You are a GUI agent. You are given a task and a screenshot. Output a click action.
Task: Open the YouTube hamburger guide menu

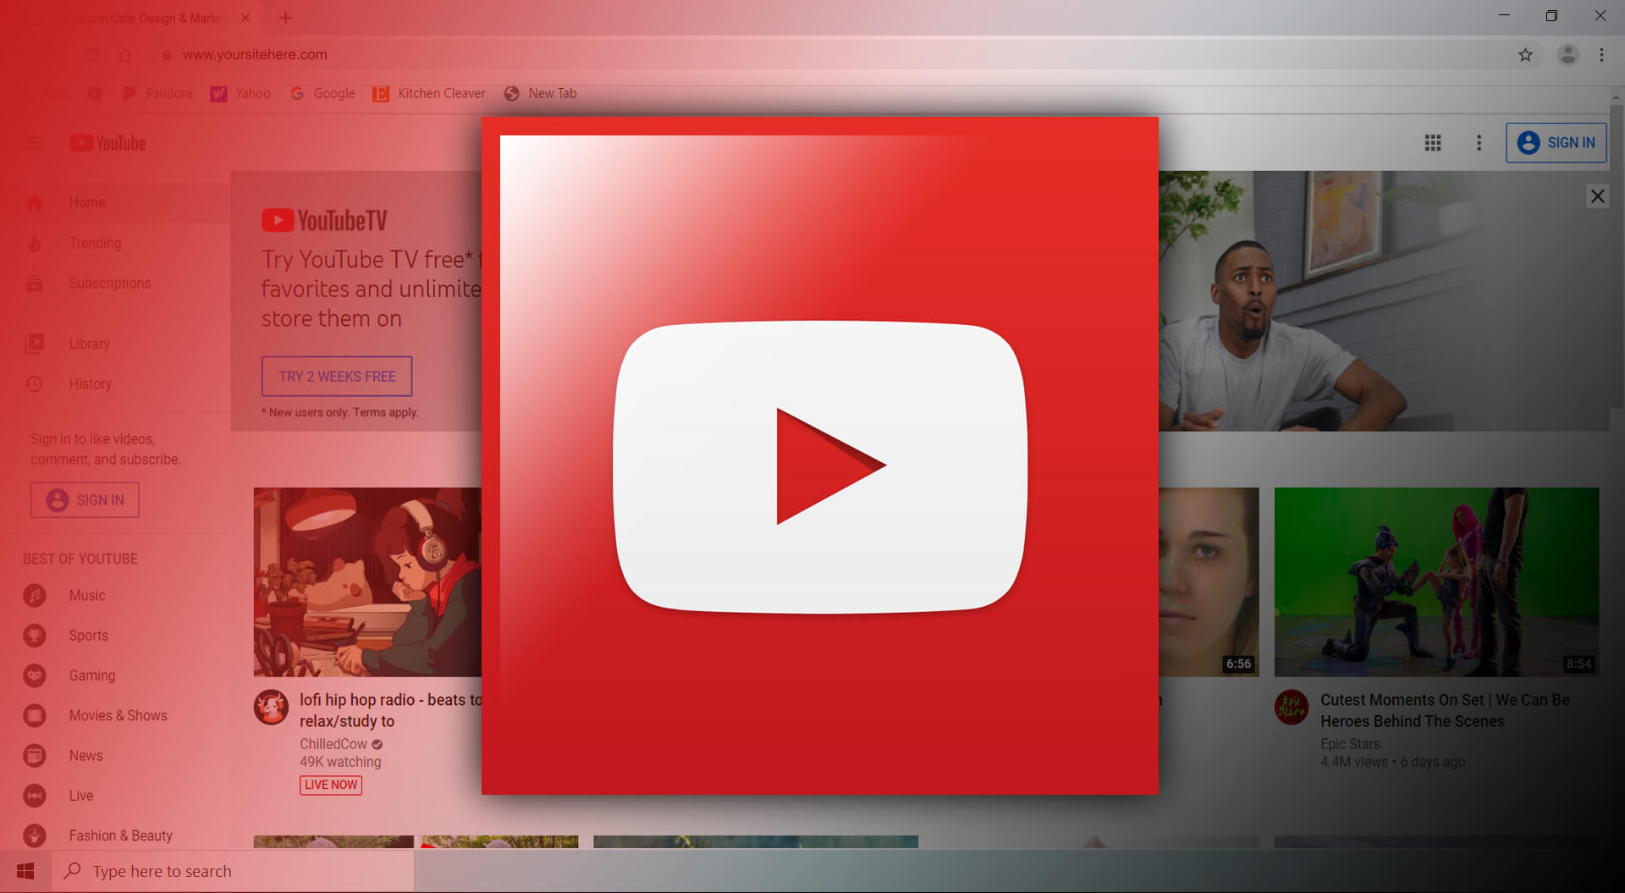coord(35,143)
